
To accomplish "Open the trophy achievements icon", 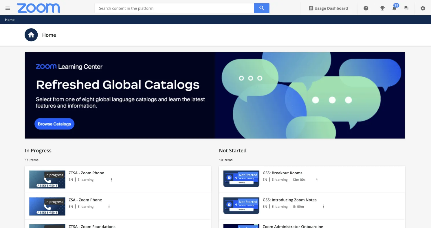I will [382, 8].
